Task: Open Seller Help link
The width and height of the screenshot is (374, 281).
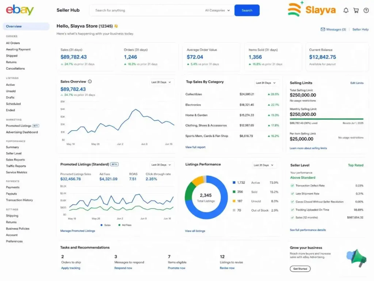Action: coord(360,29)
